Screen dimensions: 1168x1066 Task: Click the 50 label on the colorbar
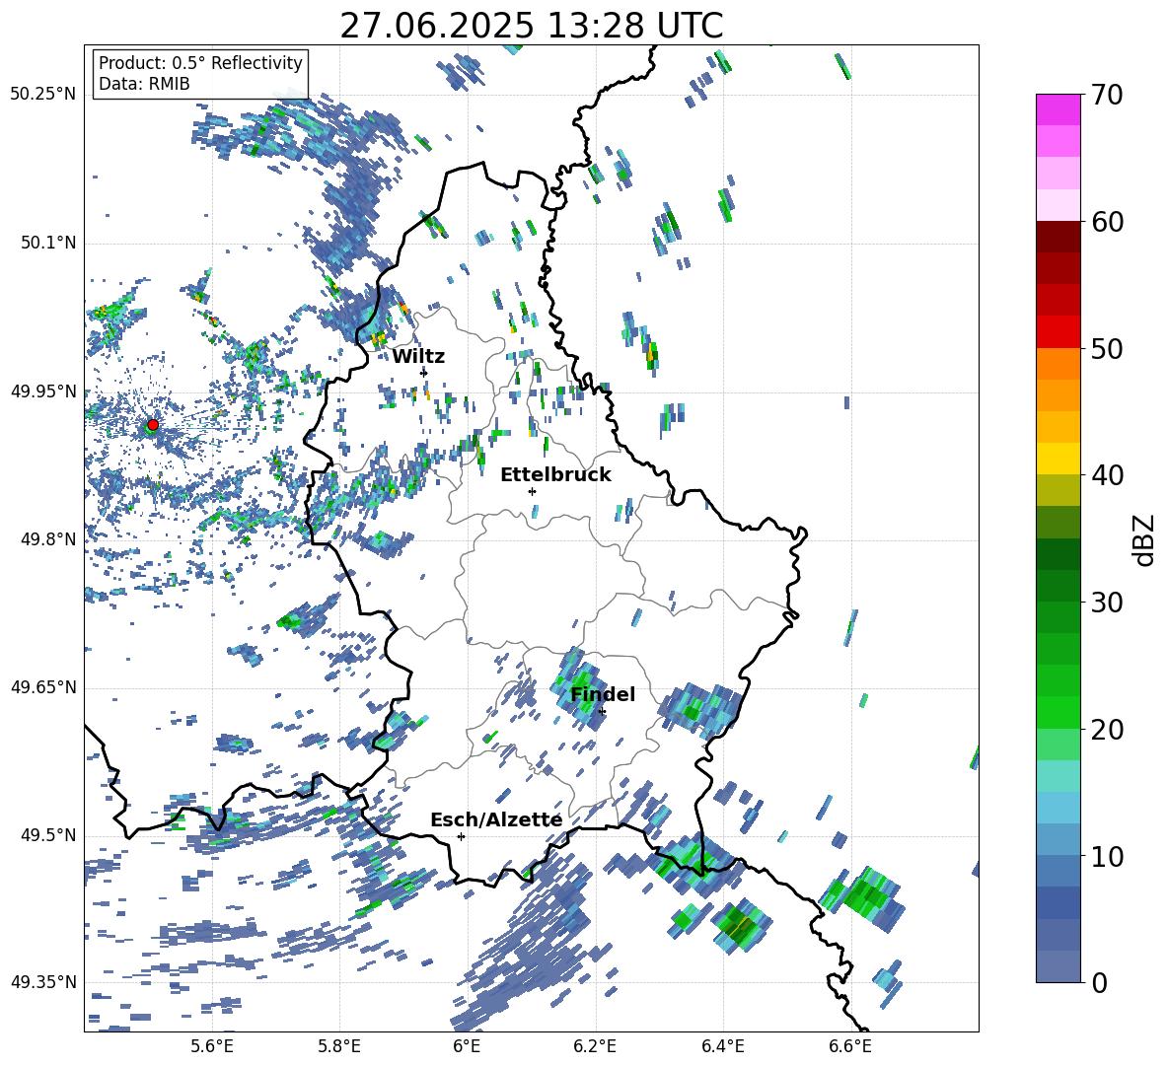pyautogui.click(x=1107, y=349)
